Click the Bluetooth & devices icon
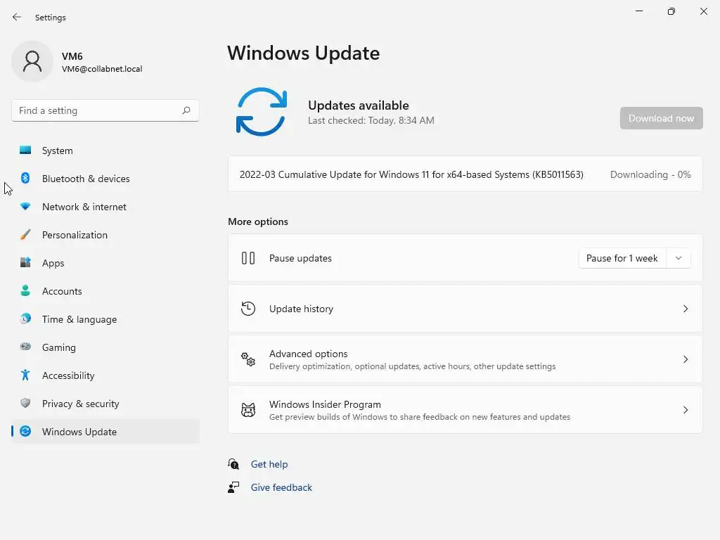 (x=25, y=179)
